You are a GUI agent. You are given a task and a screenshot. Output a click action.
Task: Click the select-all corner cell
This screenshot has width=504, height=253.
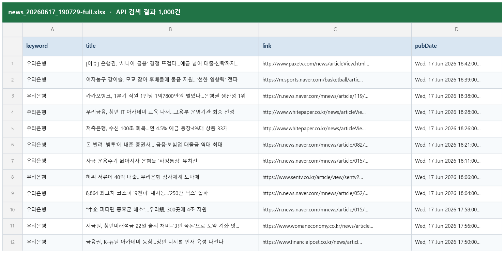coord(13,30)
